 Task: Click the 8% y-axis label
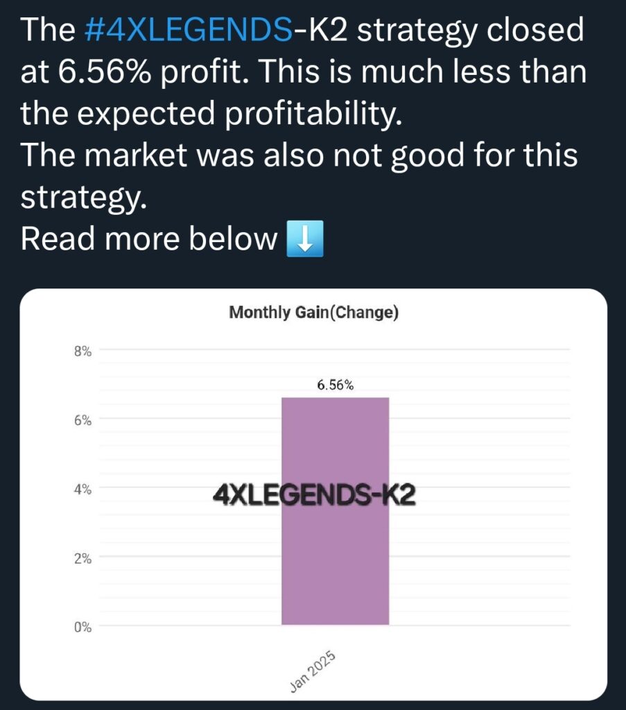[x=82, y=351]
